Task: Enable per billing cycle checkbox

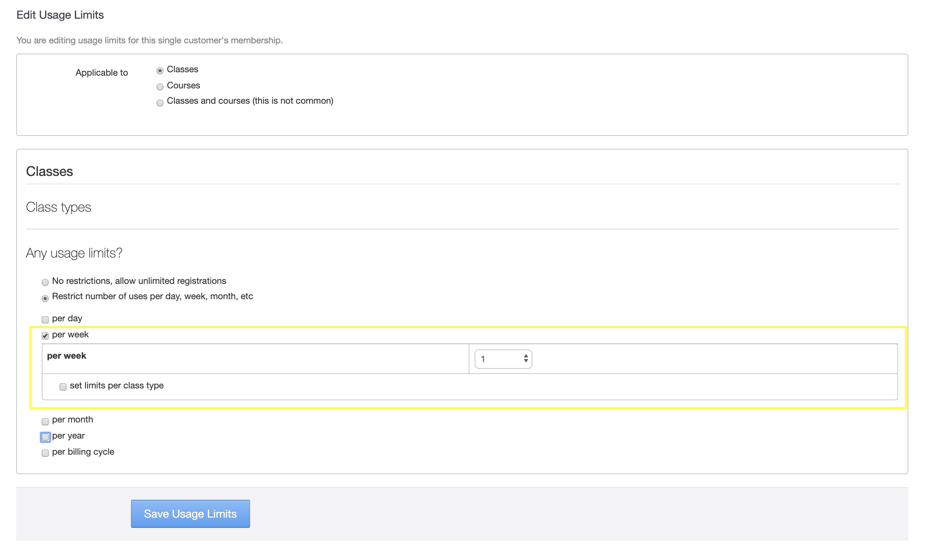Action: [45, 453]
